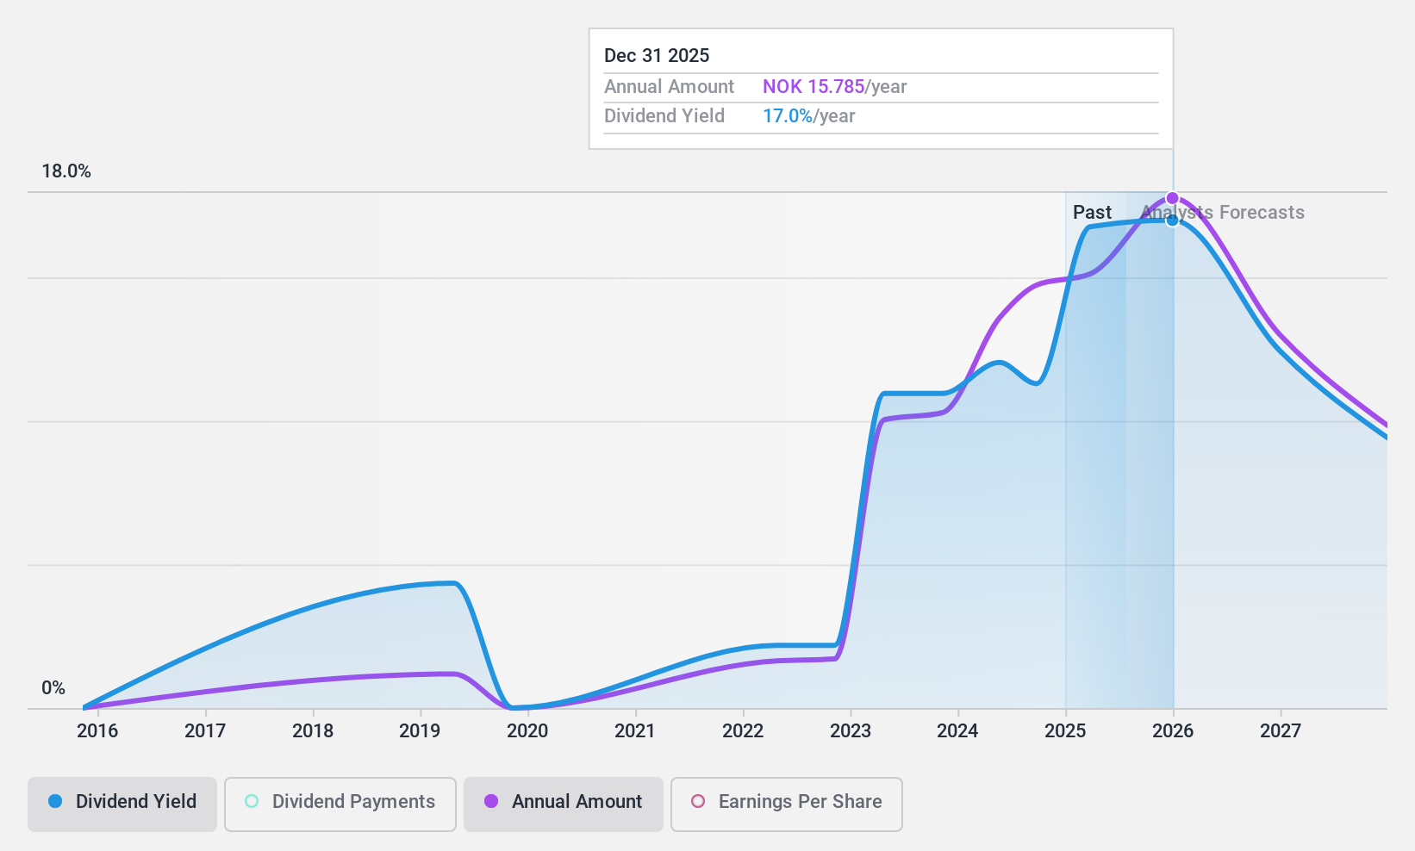Click the 2025 x-axis label
Screen dimensions: 1415x851
pos(1065,730)
